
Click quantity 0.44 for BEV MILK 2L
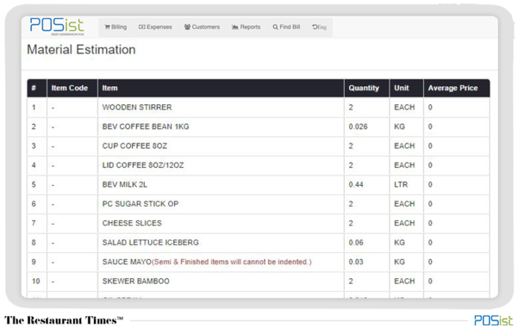tap(356, 184)
